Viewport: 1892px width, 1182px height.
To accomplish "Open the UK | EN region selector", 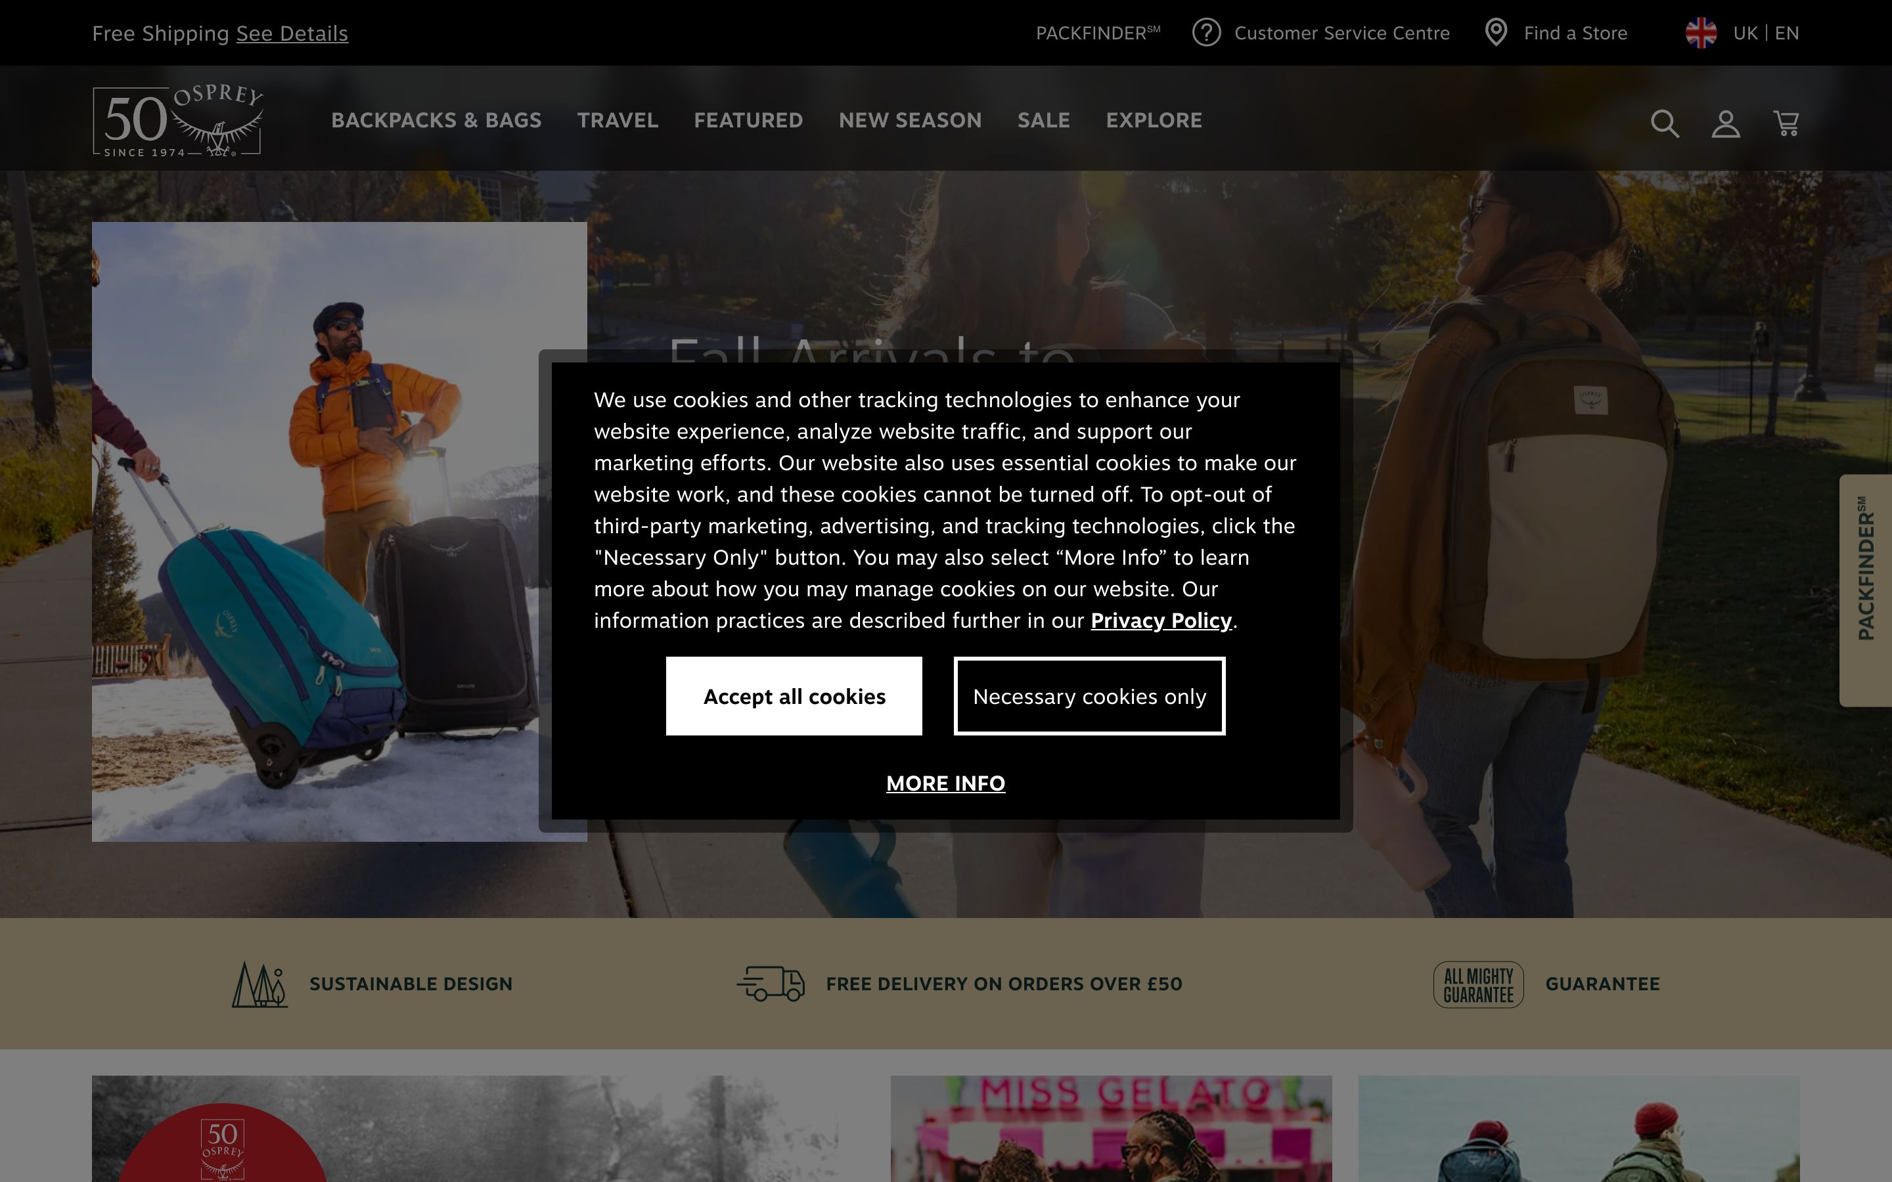I will click(x=1765, y=33).
